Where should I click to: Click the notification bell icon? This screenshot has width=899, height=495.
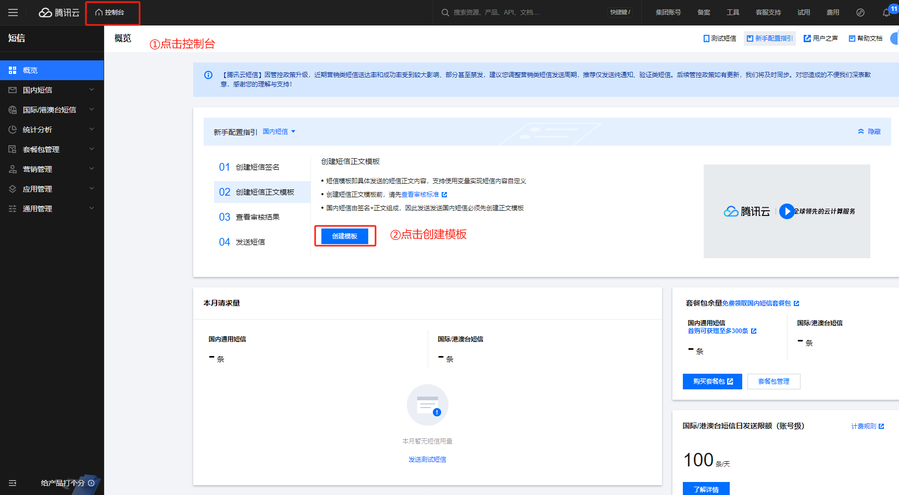point(886,12)
